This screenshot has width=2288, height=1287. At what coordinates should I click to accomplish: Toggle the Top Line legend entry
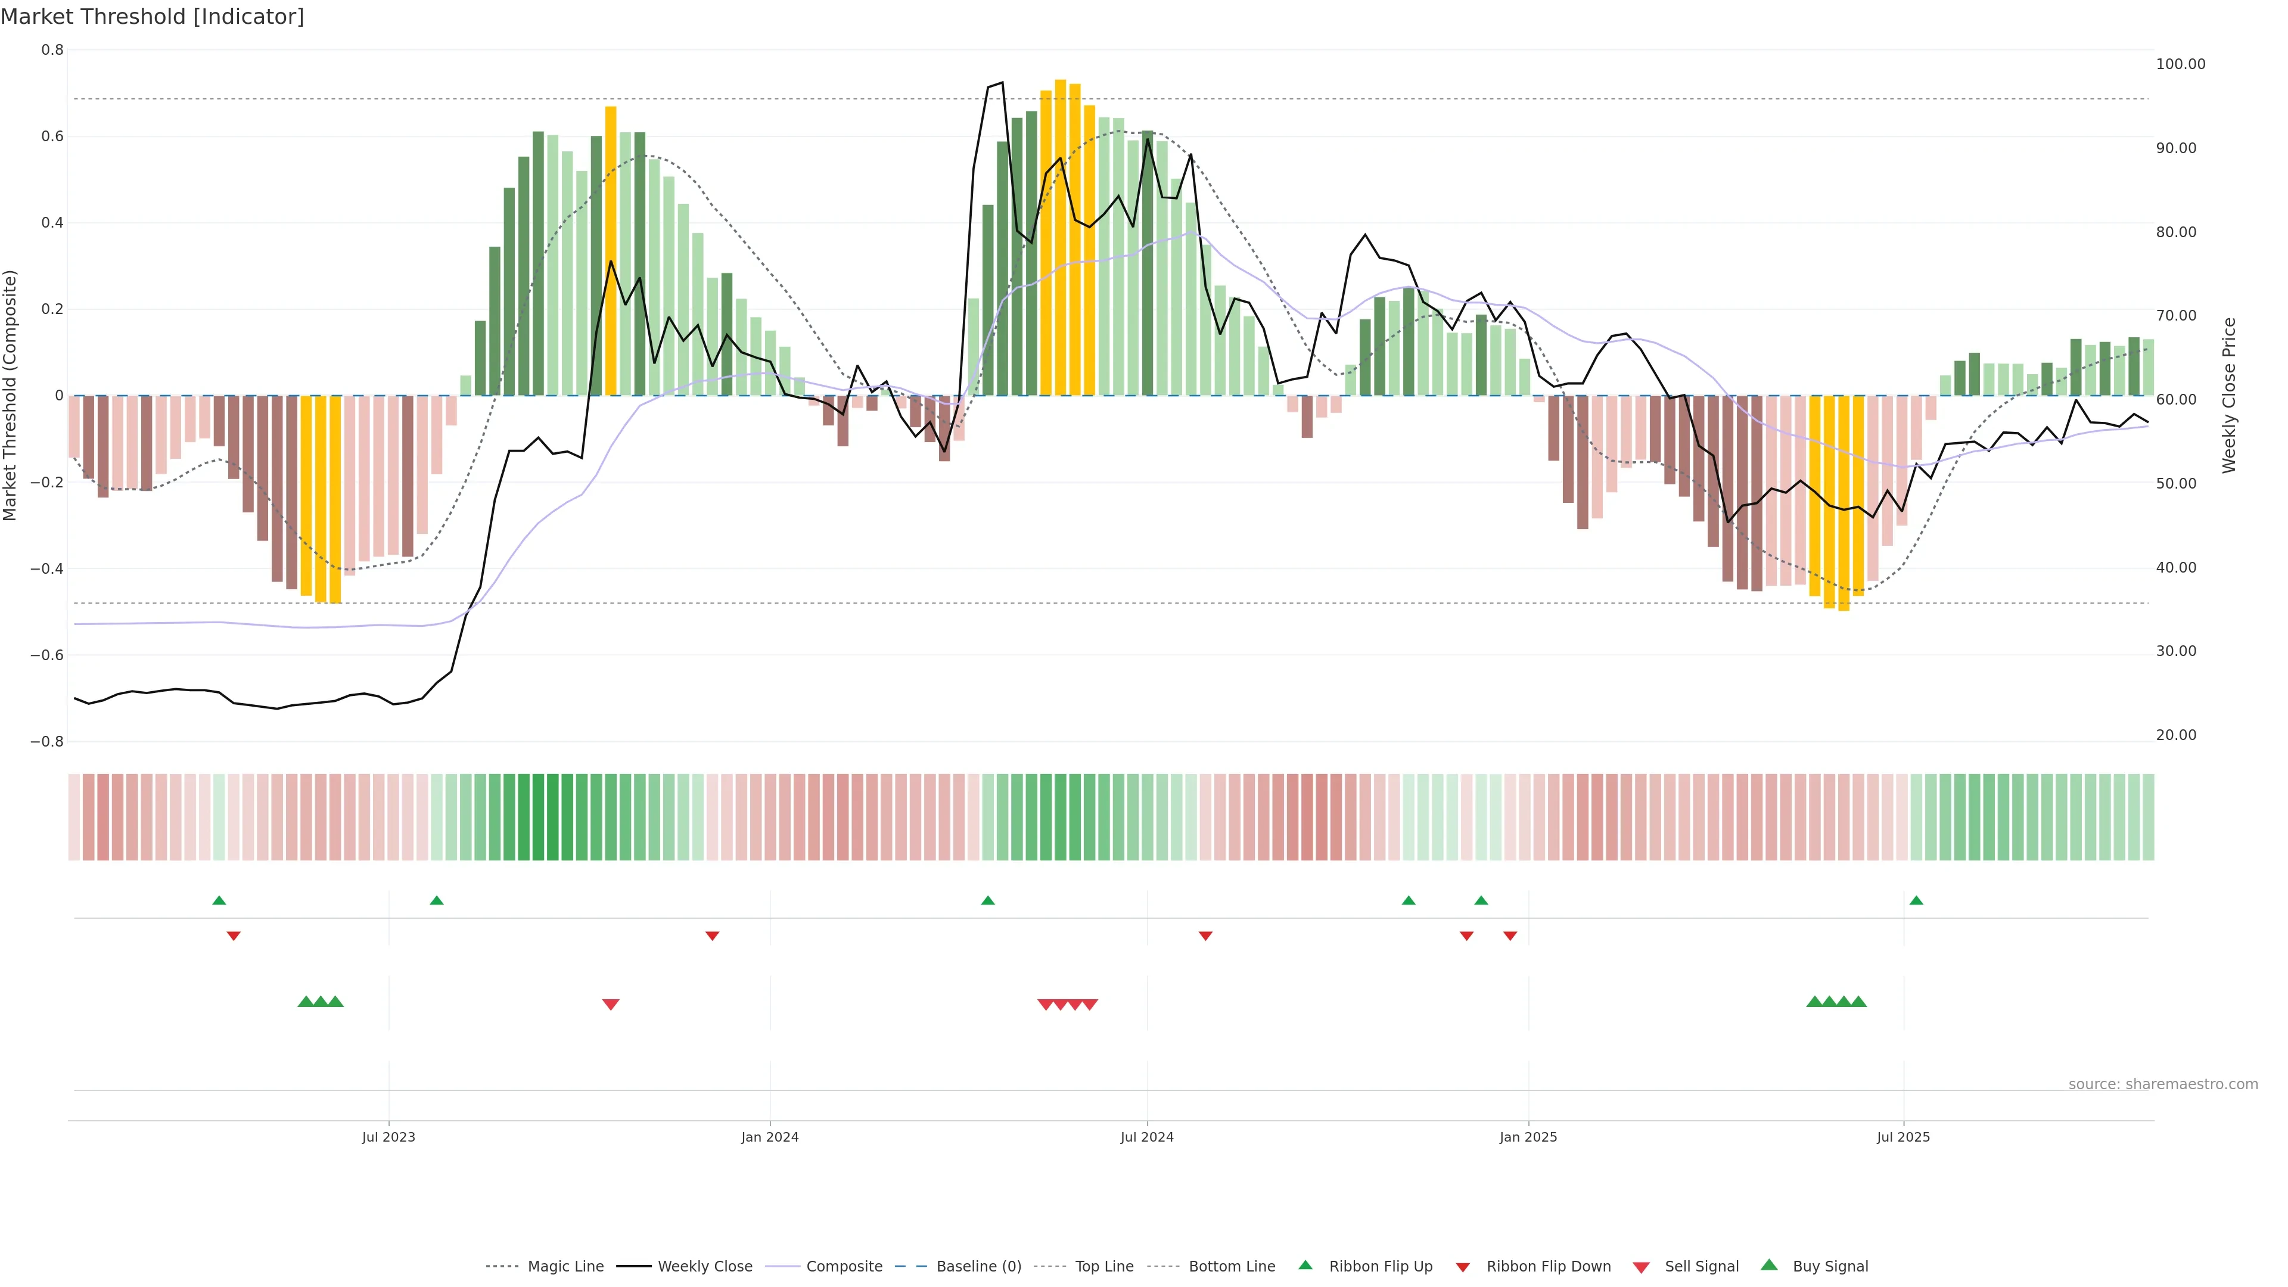tap(1104, 1267)
